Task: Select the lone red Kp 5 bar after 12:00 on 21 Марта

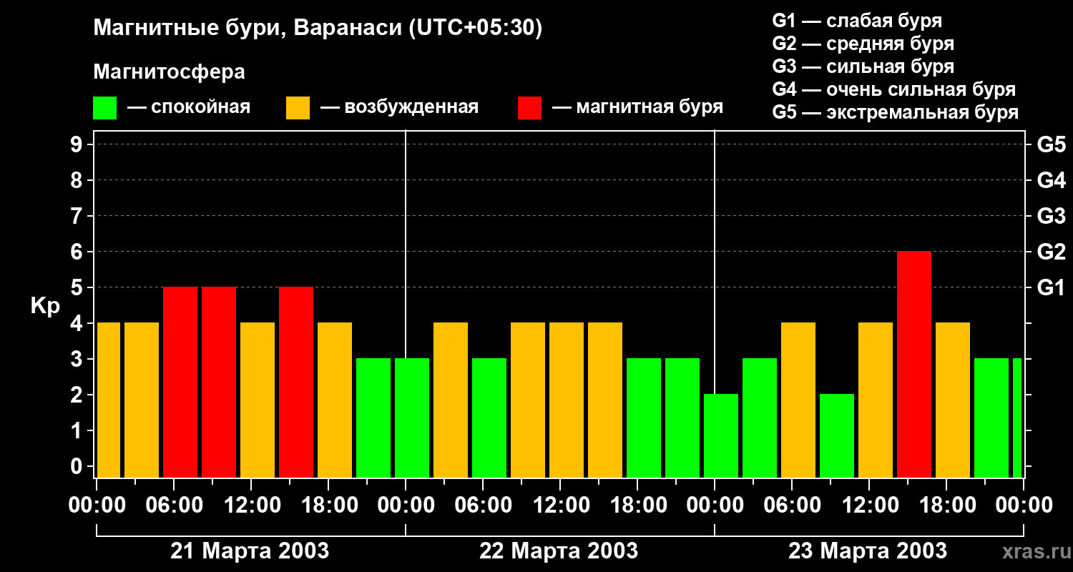Action: coord(296,382)
